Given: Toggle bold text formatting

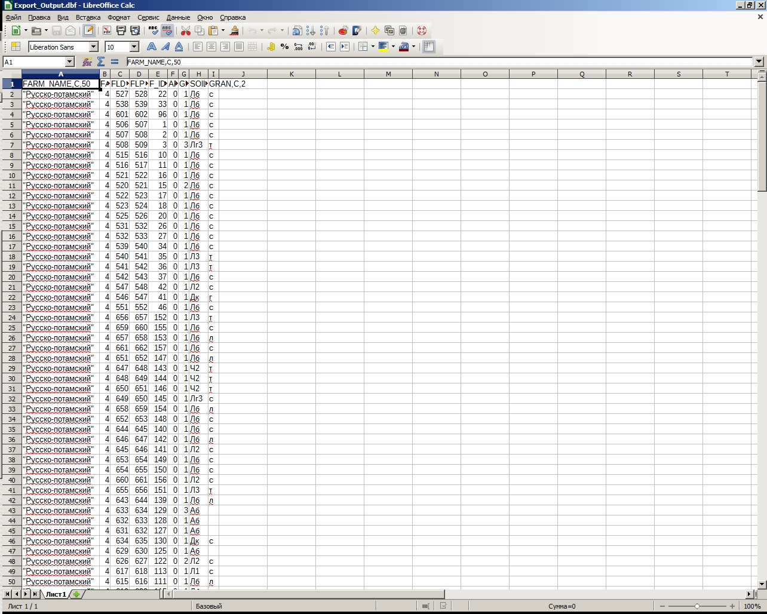Looking at the screenshot, I should (x=152, y=47).
